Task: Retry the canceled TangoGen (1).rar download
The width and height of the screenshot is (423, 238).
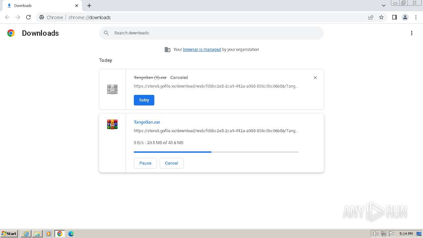Action: pyautogui.click(x=144, y=100)
